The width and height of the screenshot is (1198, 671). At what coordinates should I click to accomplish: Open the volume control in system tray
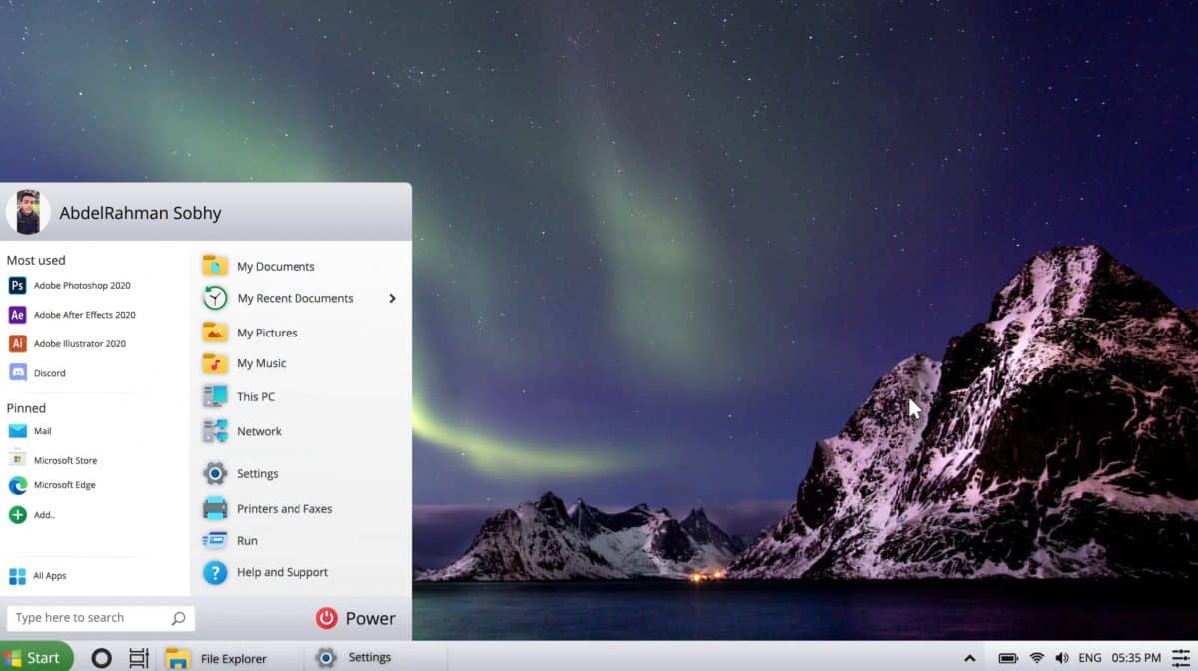(x=1062, y=658)
